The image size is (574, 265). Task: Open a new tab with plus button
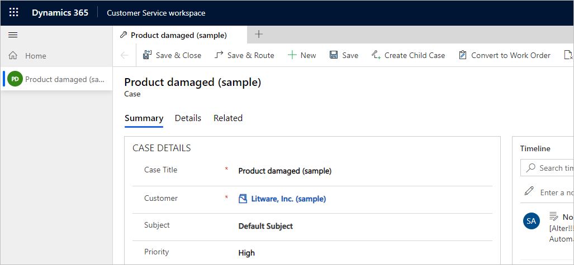click(259, 35)
